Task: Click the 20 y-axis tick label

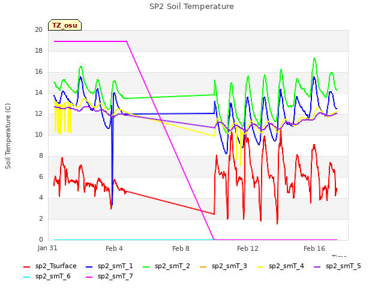Action: point(38,29)
